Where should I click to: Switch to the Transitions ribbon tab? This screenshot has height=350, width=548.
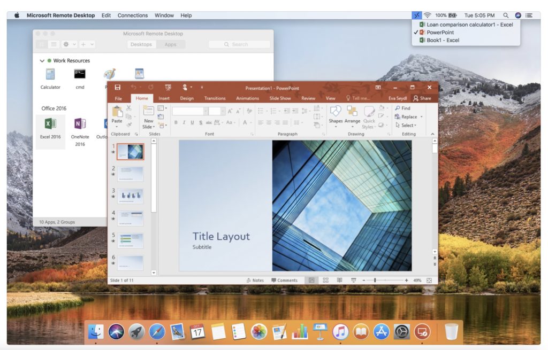coord(215,98)
